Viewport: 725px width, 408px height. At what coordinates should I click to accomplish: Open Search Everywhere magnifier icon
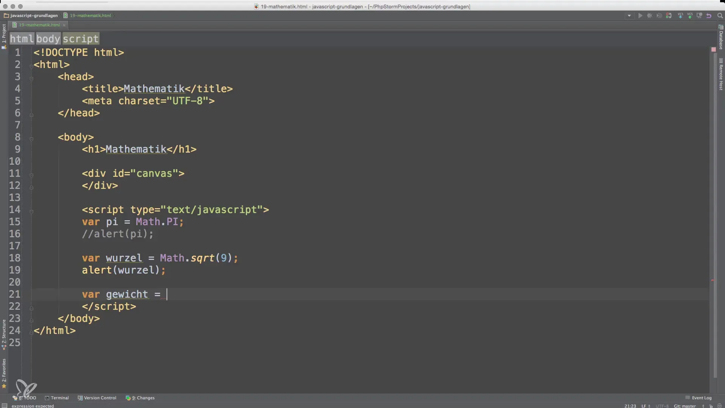[720, 16]
